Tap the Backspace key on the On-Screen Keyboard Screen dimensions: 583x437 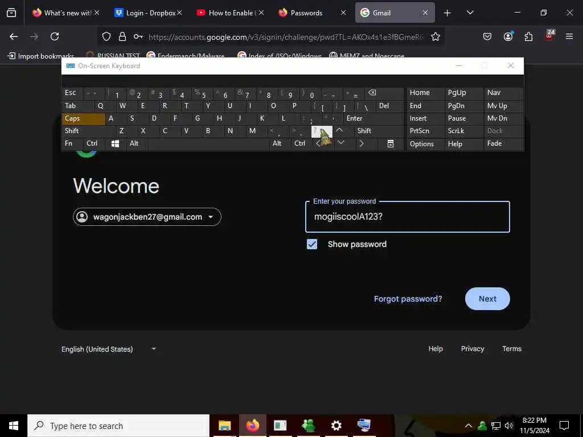tap(383, 93)
